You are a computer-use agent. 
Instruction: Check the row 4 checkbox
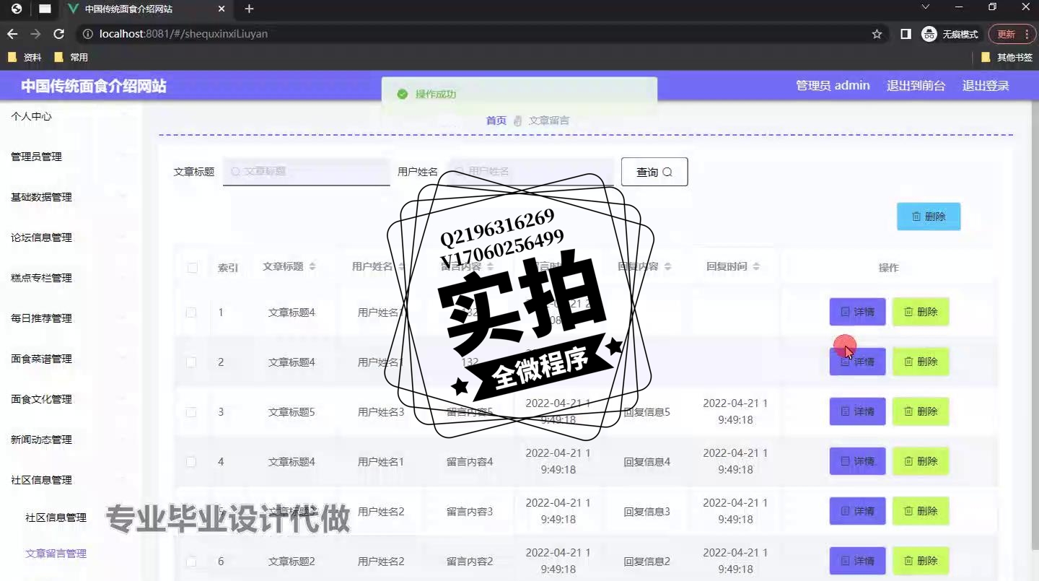pyautogui.click(x=191, y=462)
